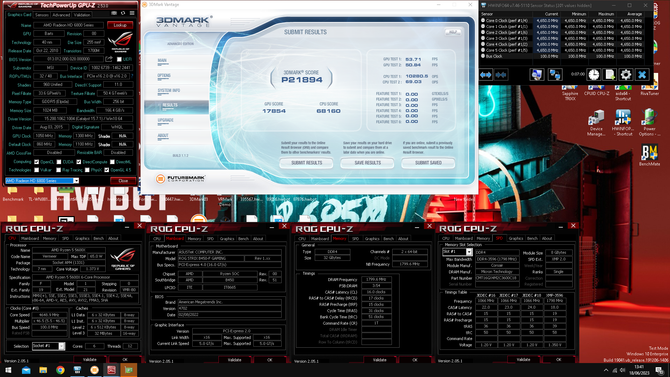Open Google Chrome from the taskbar

(60, 370)
